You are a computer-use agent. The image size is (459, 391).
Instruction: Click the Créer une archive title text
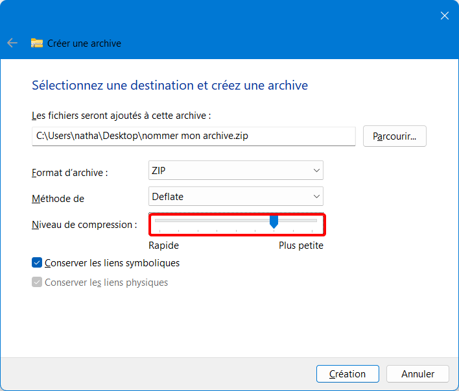[84, 43]
